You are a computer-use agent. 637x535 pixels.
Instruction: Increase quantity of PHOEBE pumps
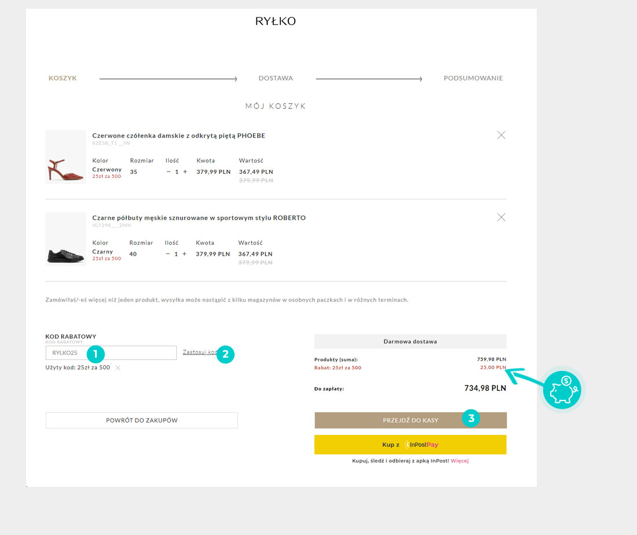(185, 172)
